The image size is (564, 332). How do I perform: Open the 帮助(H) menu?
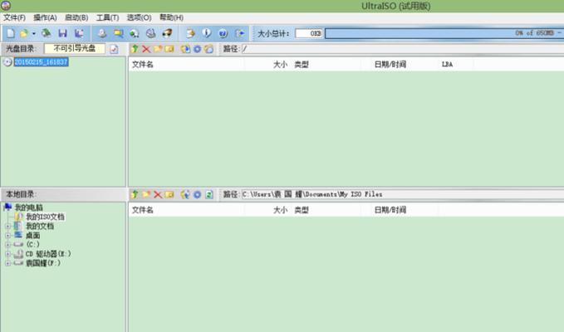[171, 17]
